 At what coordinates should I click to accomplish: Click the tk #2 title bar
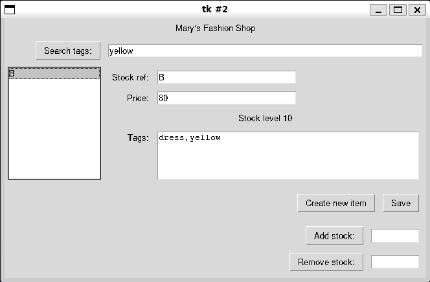click(x=215, y=9)
